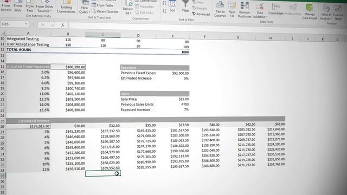
Task: Import data From Access
Action: tap(6, 6)
